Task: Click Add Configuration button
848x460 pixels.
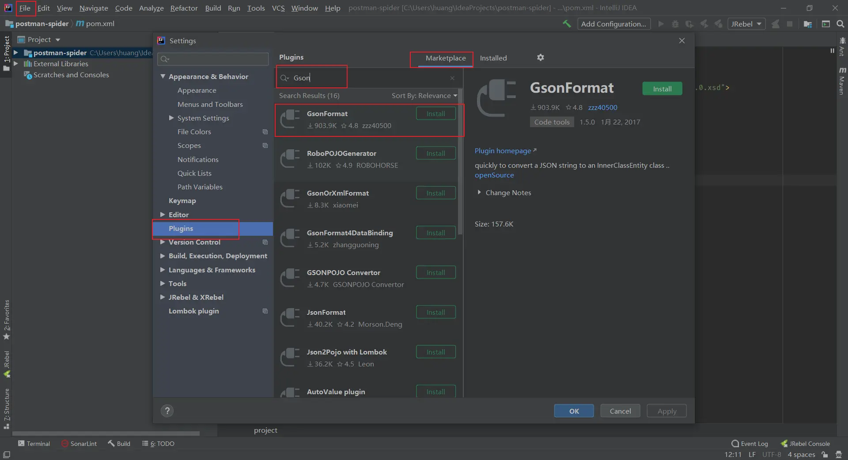Action: click(613, 24)
